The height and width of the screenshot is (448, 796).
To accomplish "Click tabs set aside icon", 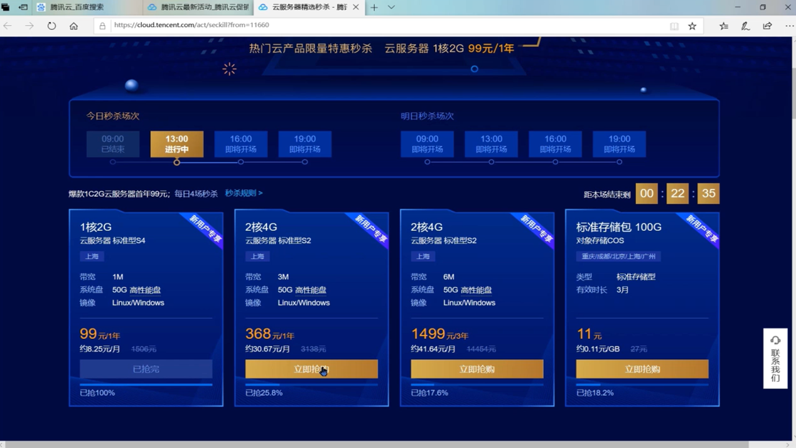I will [x=6, y=8].
